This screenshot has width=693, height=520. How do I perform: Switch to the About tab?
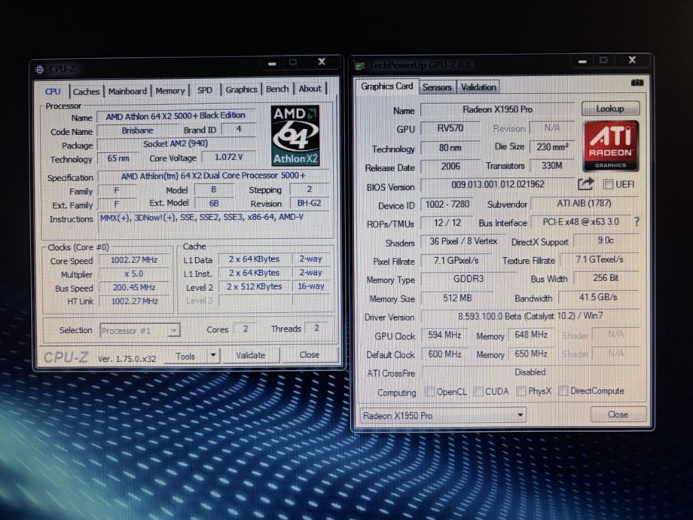click(310, 88)
